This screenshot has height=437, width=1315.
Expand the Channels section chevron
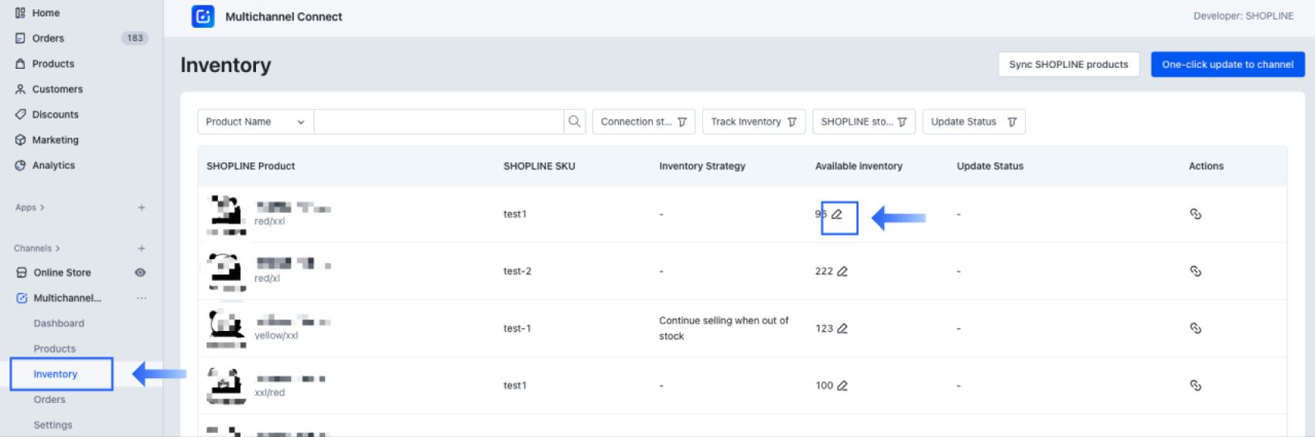point(57,248)
